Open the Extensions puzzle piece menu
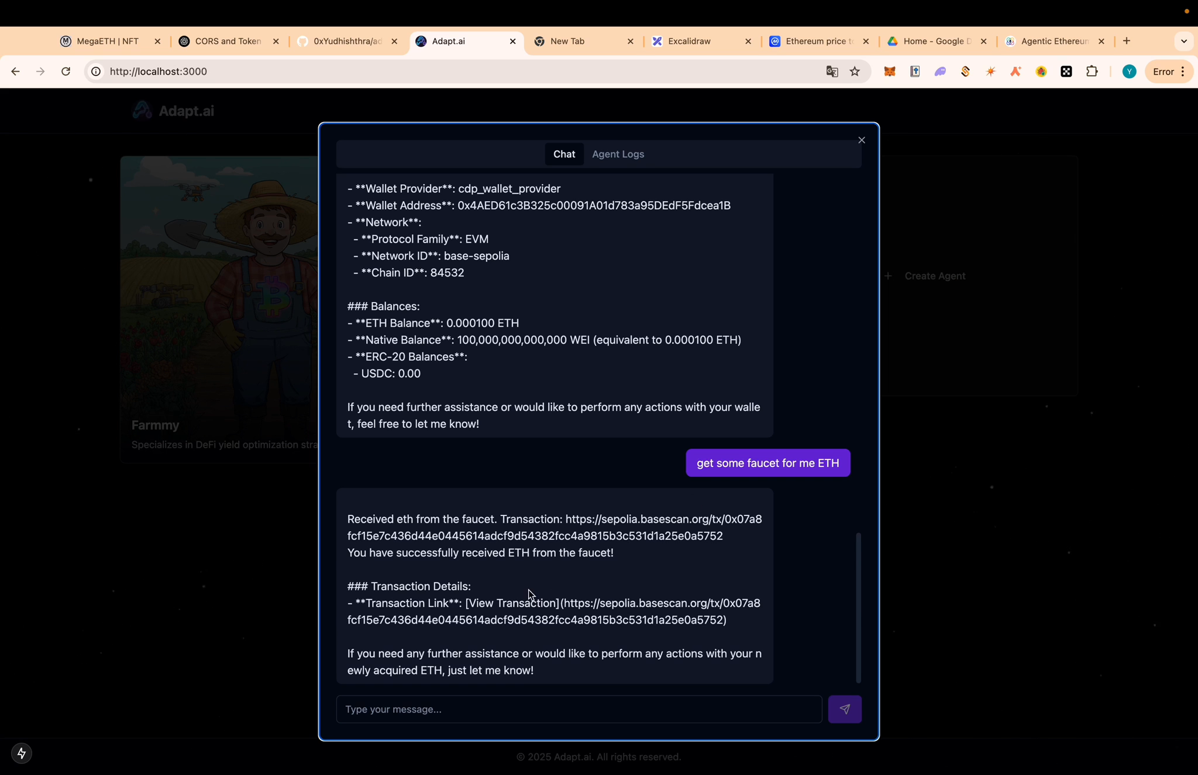Viewport: 1198px width, 775px height. 1092,71
